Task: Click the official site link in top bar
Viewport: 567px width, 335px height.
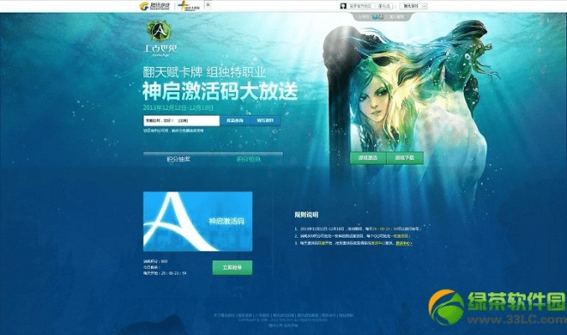Action: pyautogui.click(x=362, y=6)
